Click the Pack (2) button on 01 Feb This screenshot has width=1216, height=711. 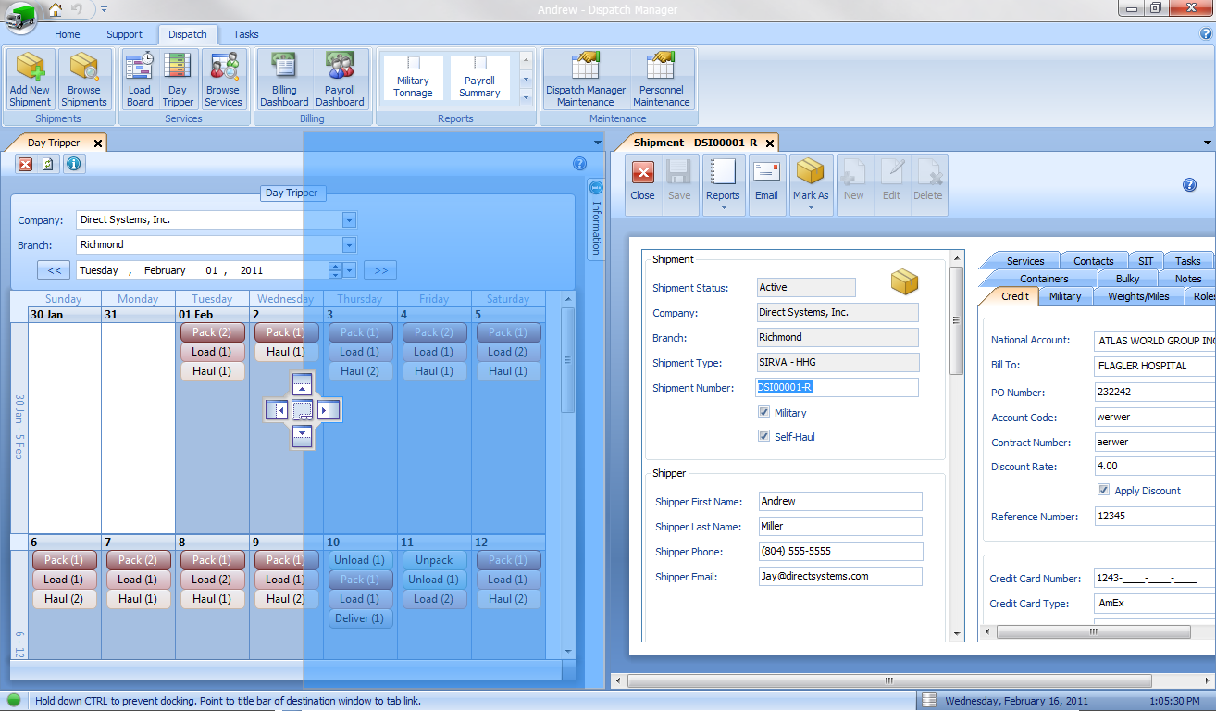(212, 332)
